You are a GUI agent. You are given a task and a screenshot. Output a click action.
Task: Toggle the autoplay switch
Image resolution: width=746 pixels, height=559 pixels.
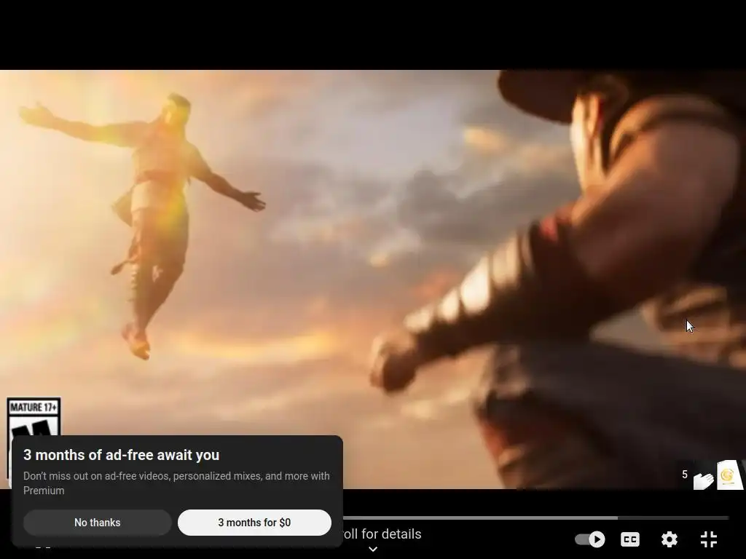(590, 539)
